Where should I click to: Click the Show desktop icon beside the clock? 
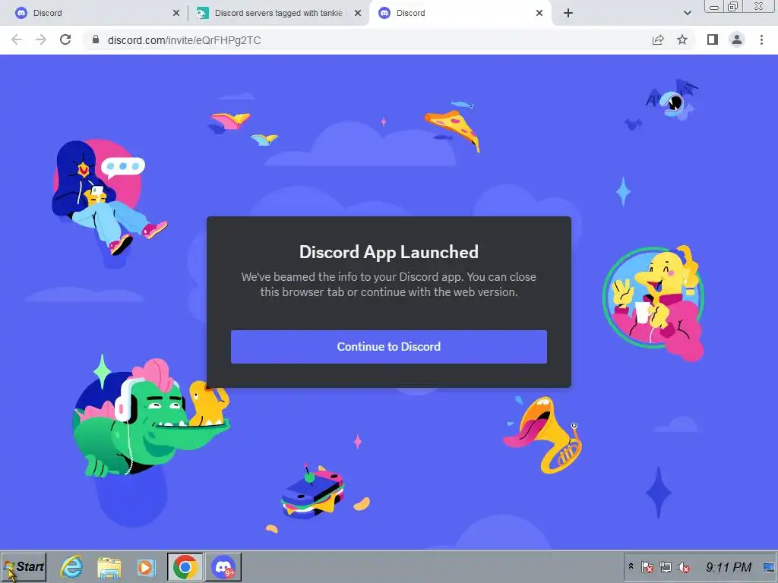(x=769, y=566)
